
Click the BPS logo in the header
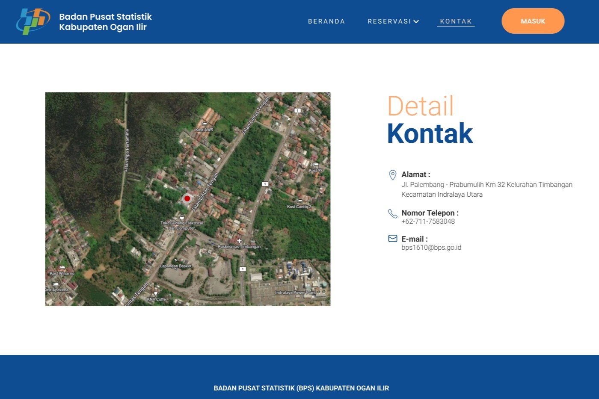[33, 21]
